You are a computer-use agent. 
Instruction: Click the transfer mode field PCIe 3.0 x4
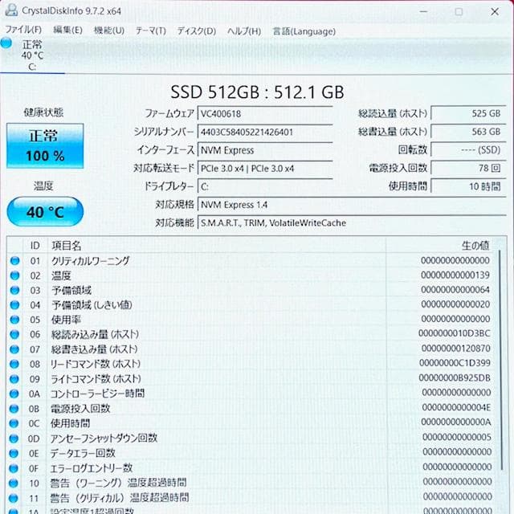coord(265,169)
